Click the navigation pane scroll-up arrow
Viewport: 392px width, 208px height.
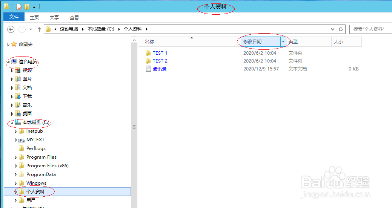(x=134, y=40)
